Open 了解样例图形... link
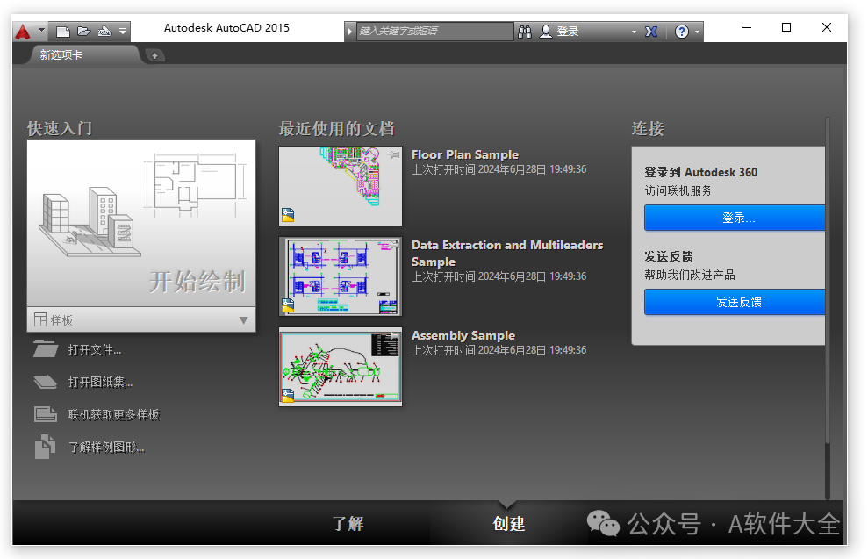868x559 pixels. 106,448
